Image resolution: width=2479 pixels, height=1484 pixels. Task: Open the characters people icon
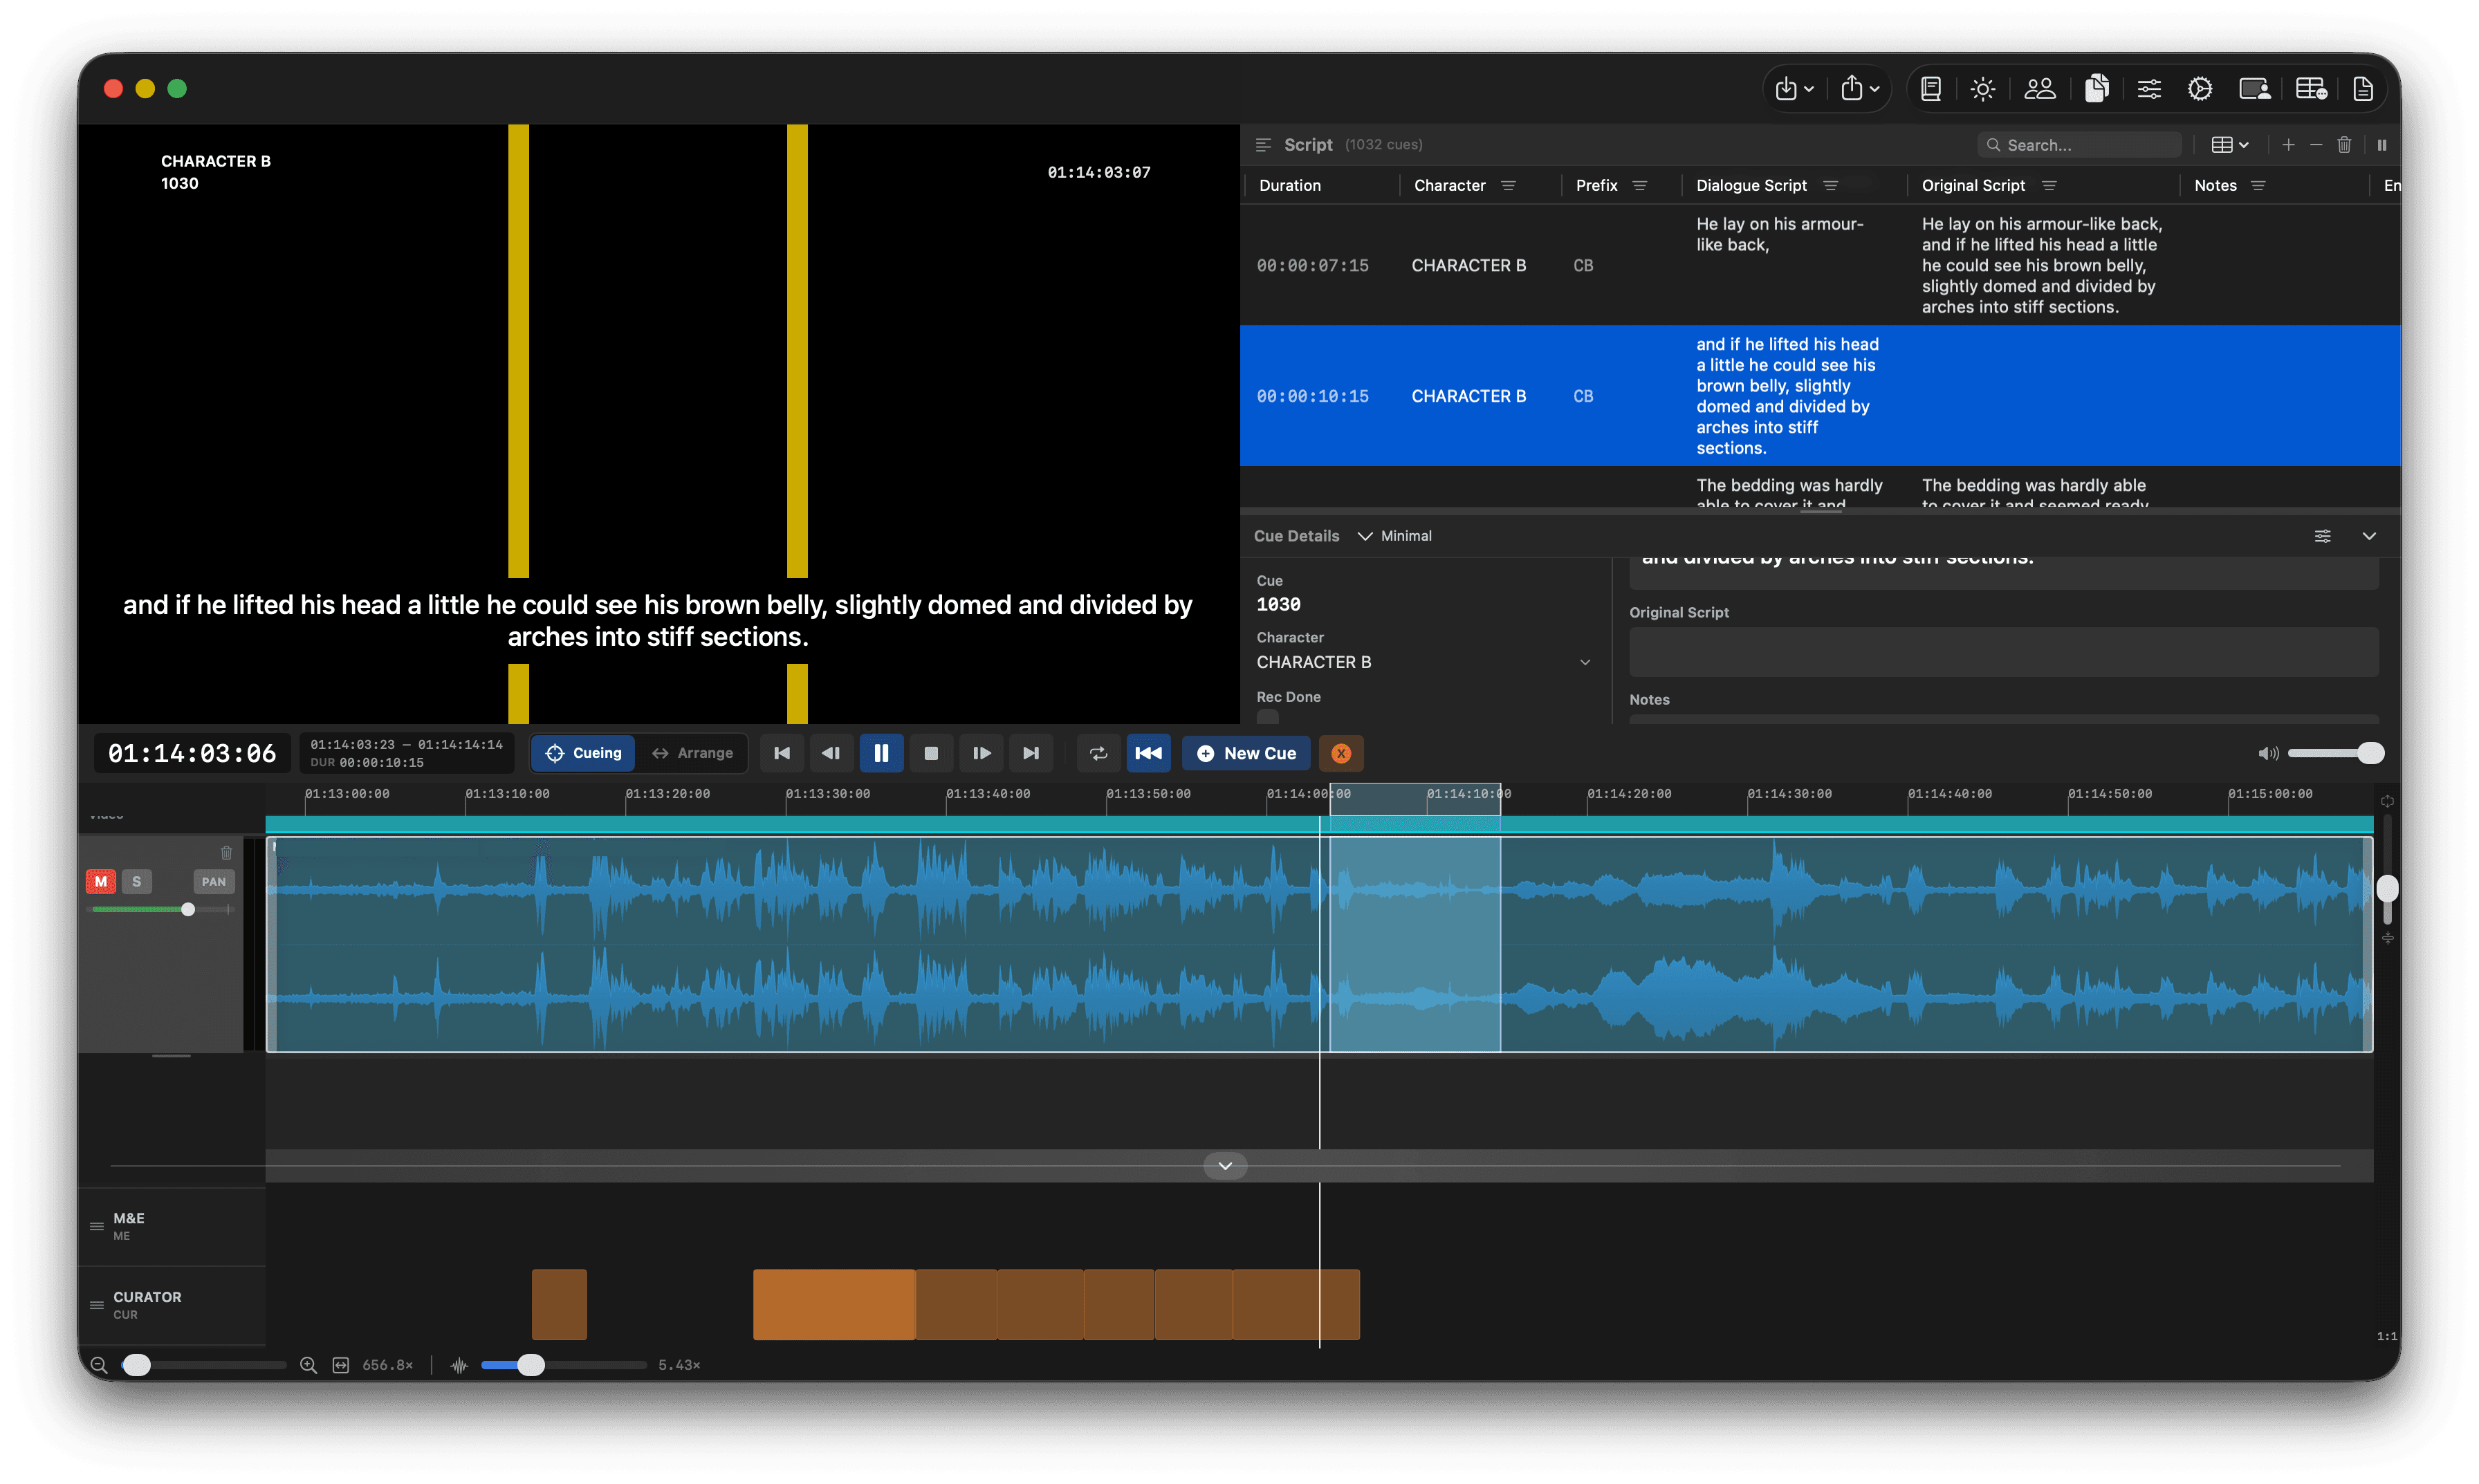[x=2040, y=89]
